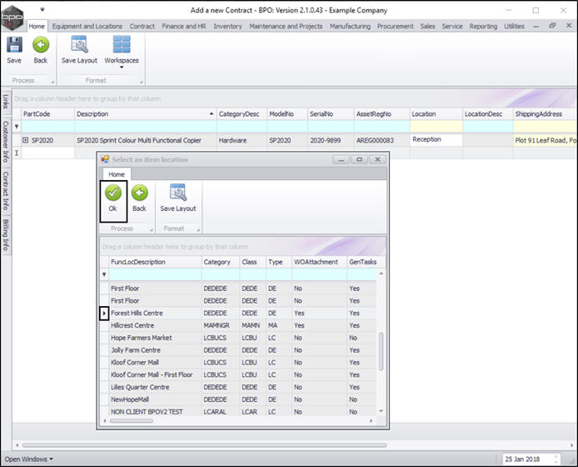The image size is (578, 467).
Task: Open the Equipment and Locations tab
Action: tap(87, 26)
